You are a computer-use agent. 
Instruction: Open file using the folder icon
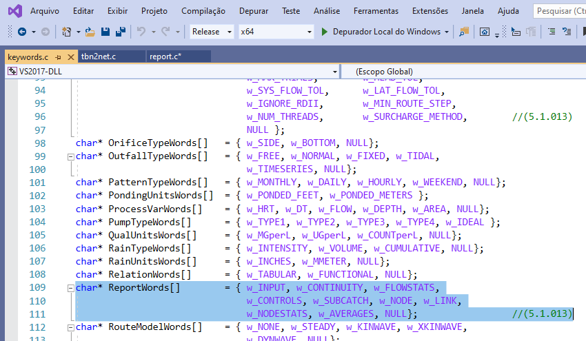(90, 32)
